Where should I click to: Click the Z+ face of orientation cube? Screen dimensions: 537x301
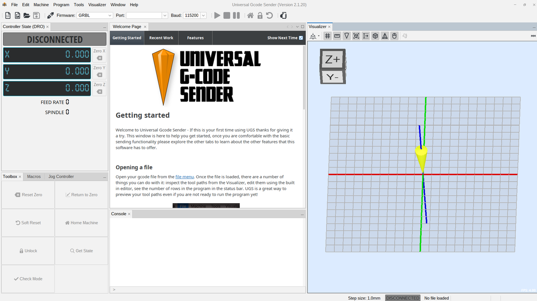click(x=332, y=59)
